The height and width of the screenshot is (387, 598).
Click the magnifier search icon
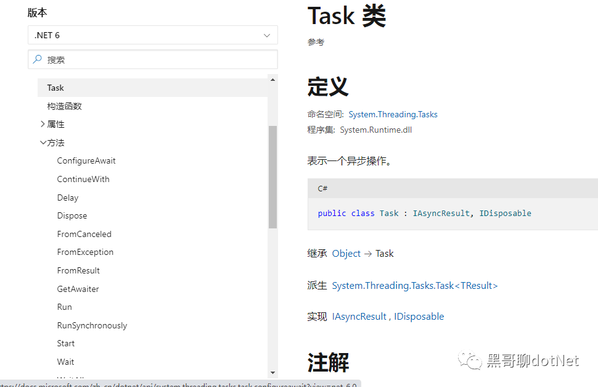[38, 59]
